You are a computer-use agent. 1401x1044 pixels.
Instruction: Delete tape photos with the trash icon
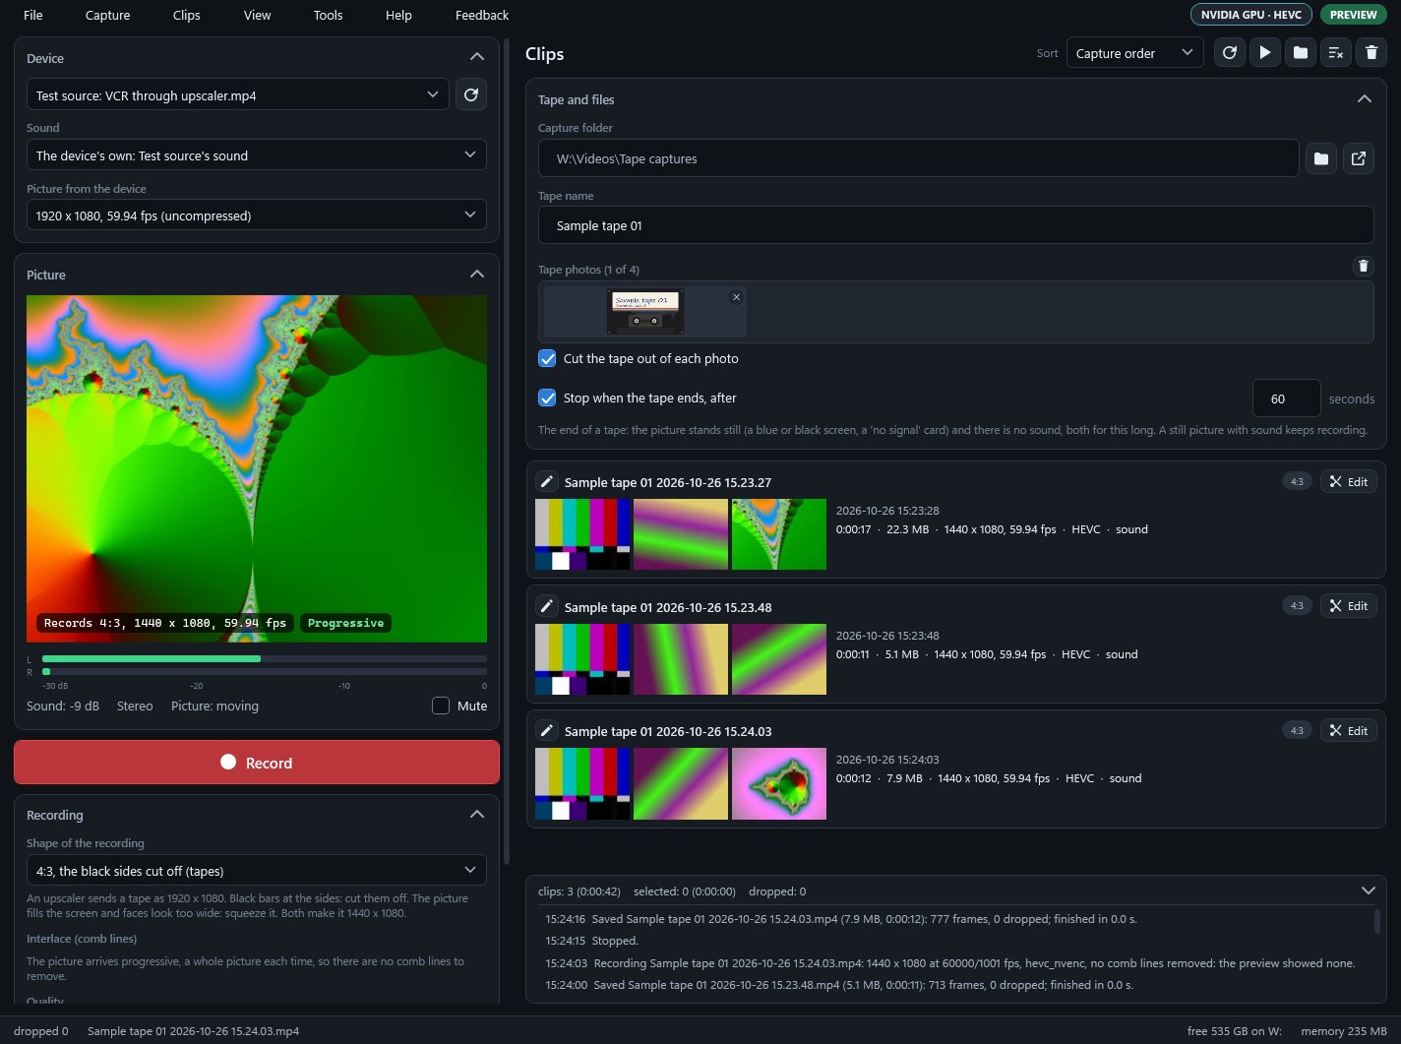click(x=1363, y=266)
